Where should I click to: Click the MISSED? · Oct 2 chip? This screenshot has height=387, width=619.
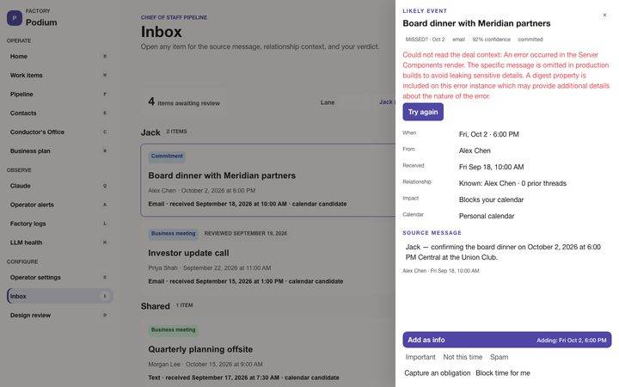pyautogui.click(x=426, y=40)
